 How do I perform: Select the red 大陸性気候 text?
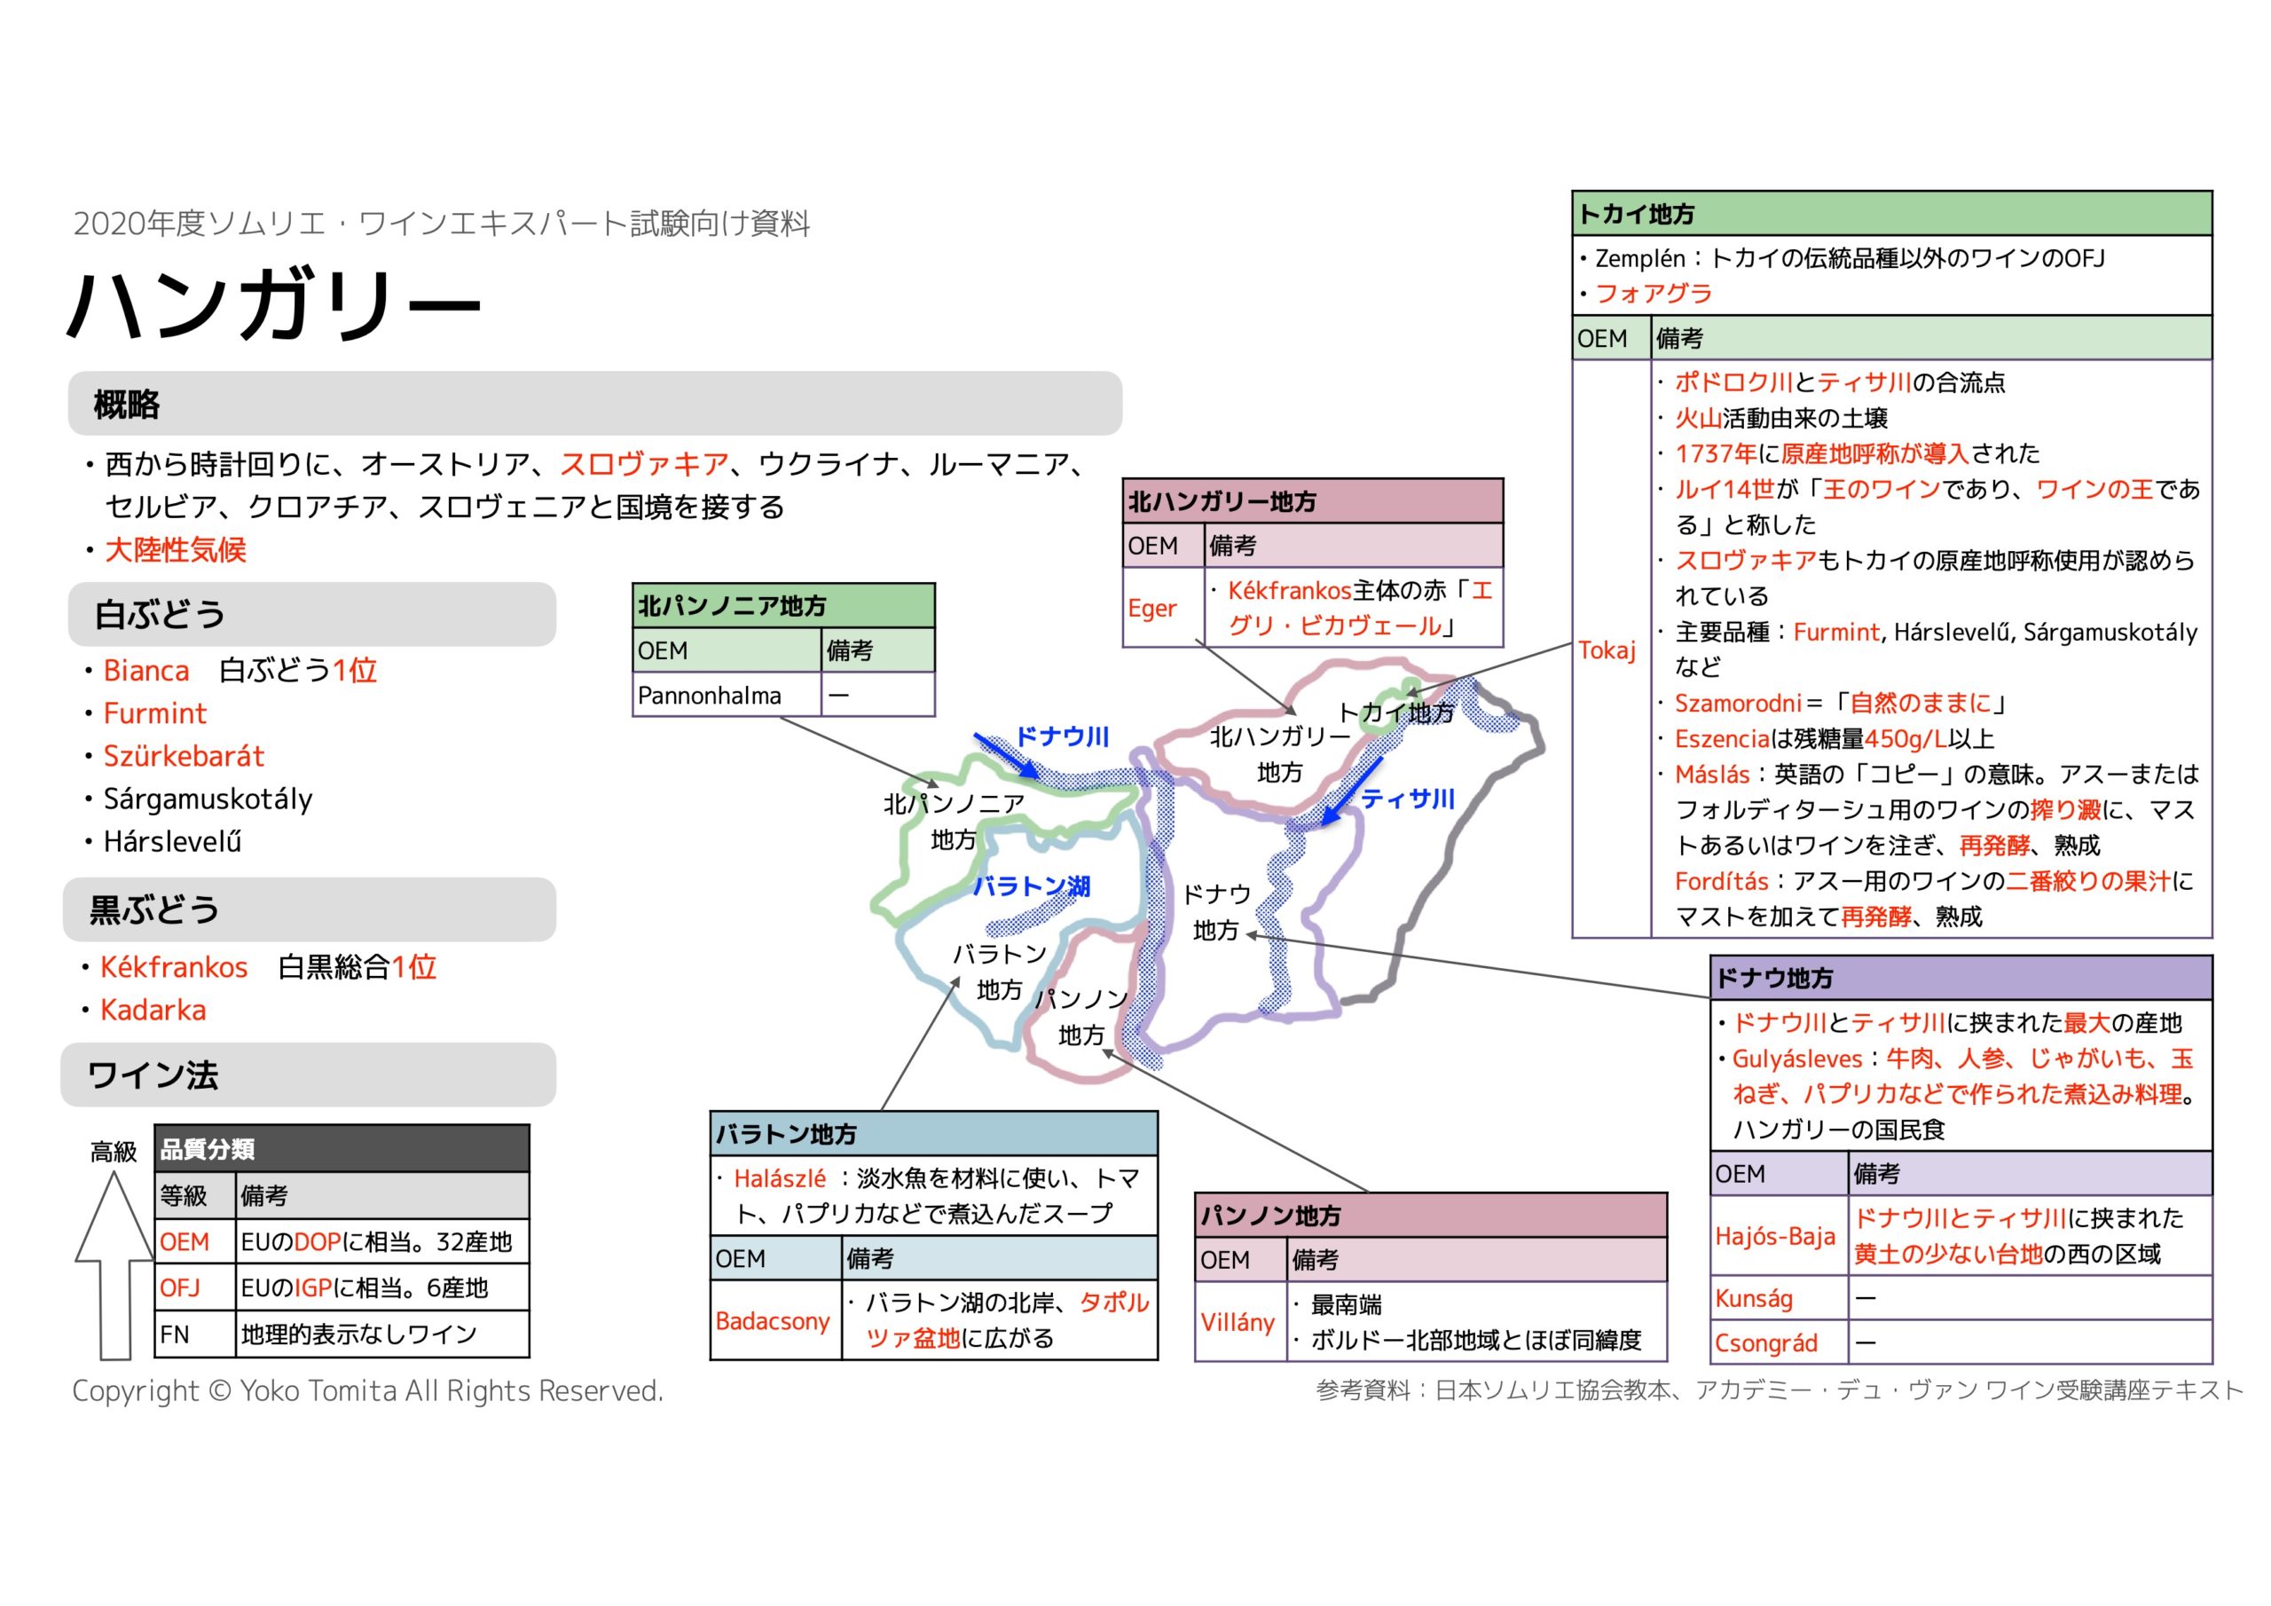coord(175,550)
